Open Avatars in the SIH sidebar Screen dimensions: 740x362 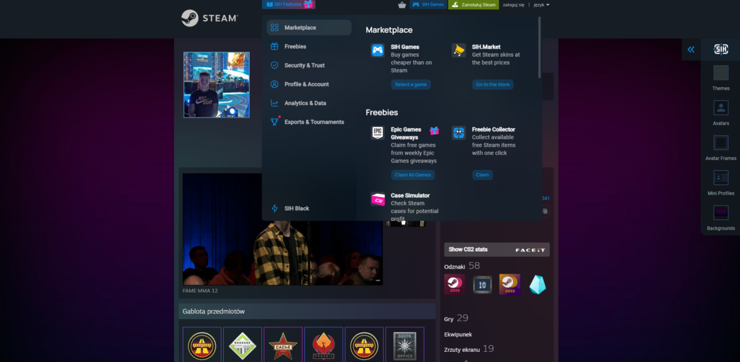(720, 112)
